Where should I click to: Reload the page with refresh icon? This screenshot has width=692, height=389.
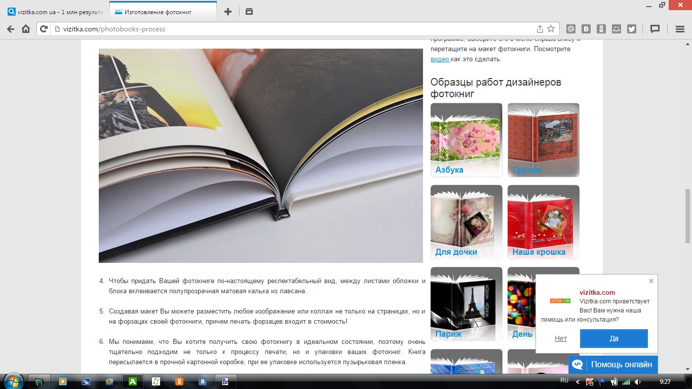(44, 29)
